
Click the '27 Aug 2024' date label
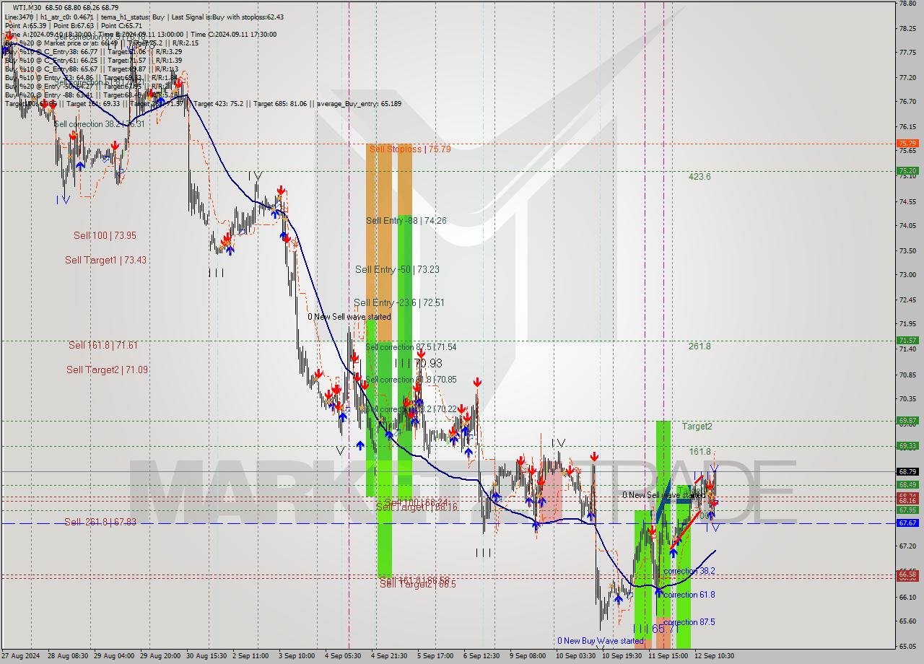click(x=21, y=656)
